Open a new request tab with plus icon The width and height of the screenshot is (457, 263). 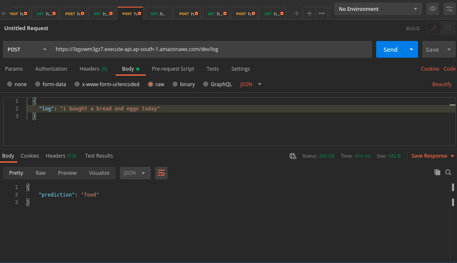[309, 13]
